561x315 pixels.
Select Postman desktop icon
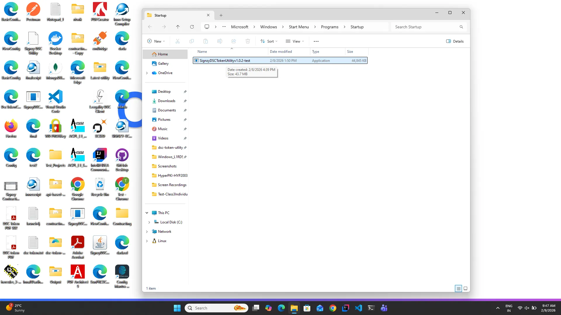(33, 12)
